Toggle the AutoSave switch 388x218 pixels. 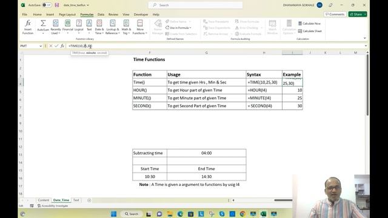tap(47, 5)
